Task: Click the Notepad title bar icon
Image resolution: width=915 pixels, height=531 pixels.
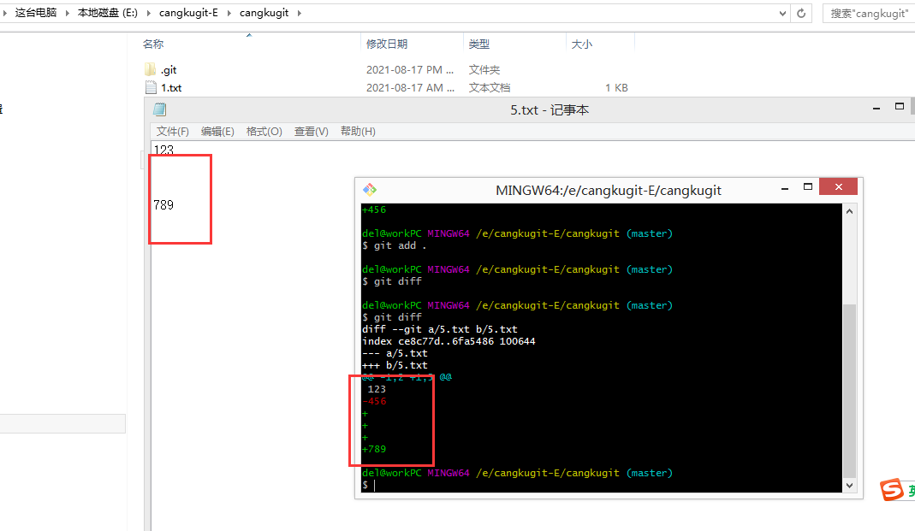Action: click(159, 109)
